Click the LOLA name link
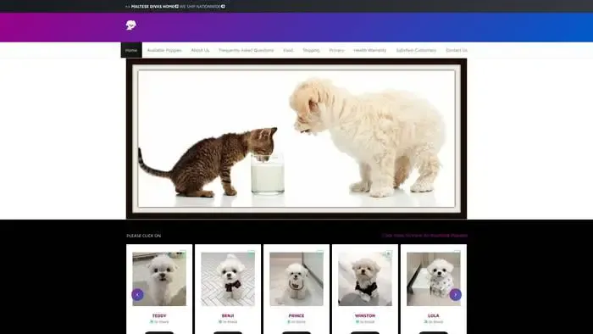 (434, 315)
